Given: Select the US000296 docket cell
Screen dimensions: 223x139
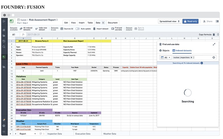Looking at the screenshot, I should [94, 71].
